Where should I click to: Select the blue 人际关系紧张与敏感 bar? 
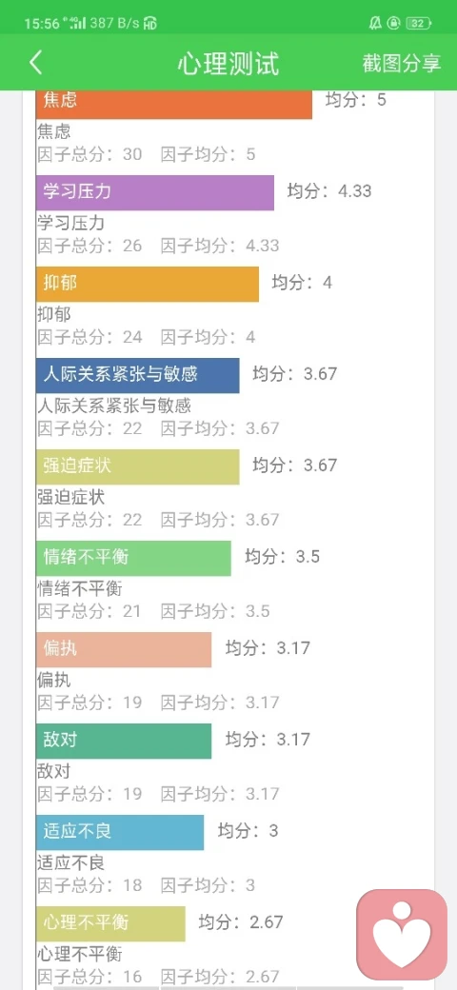pos(138,376)
